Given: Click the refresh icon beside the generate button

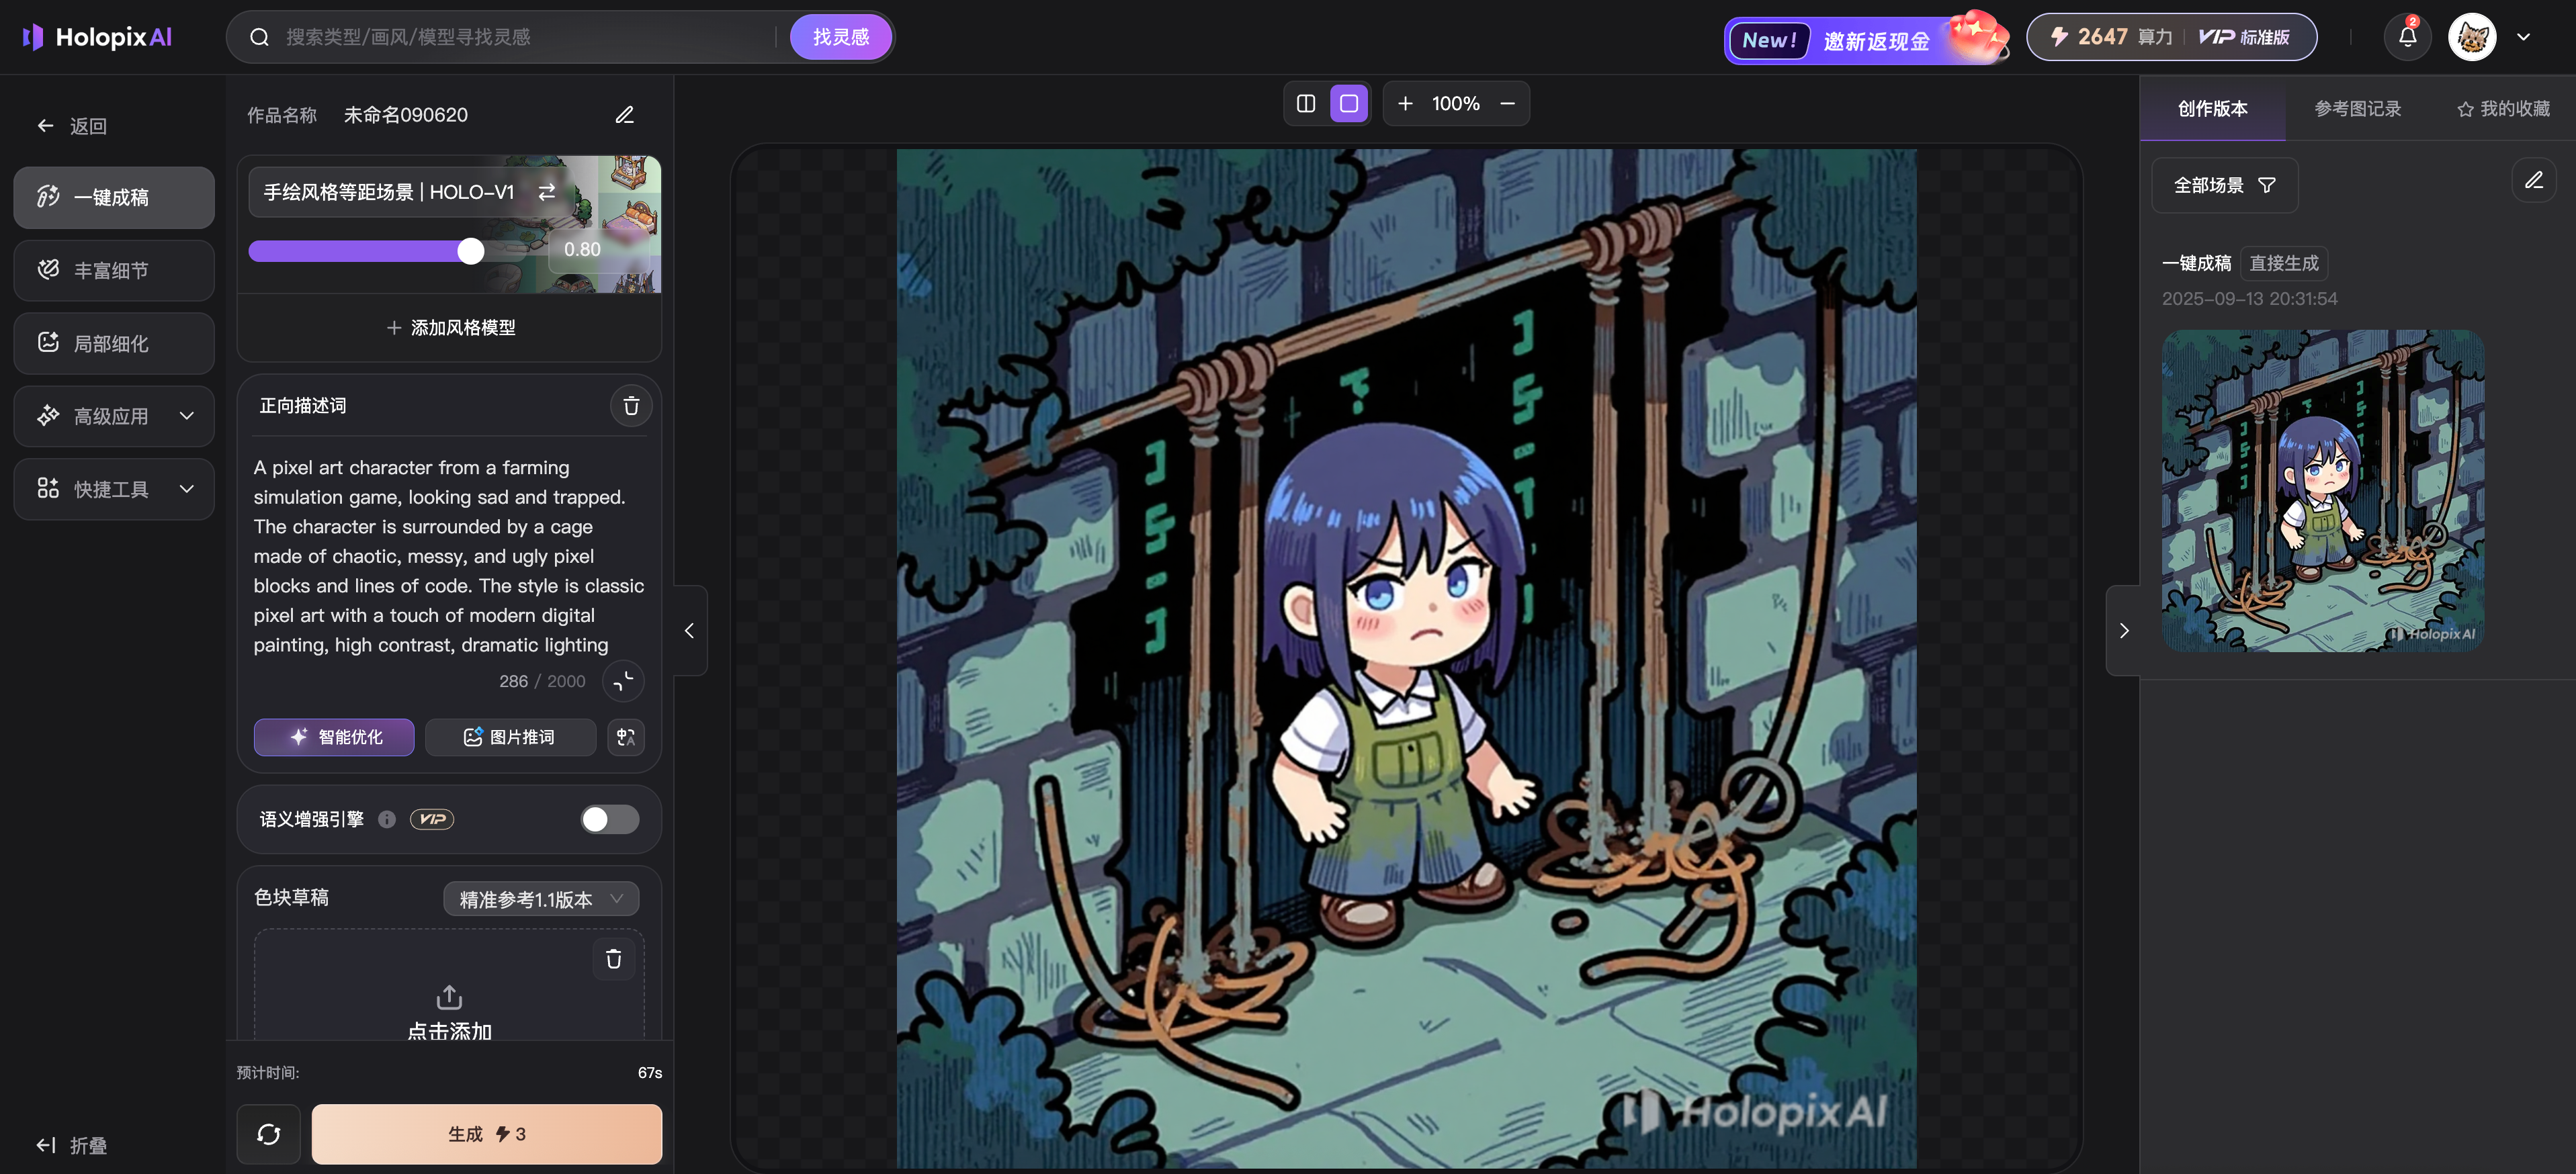Looking at the screenshot, I should tap(268, 1134).
